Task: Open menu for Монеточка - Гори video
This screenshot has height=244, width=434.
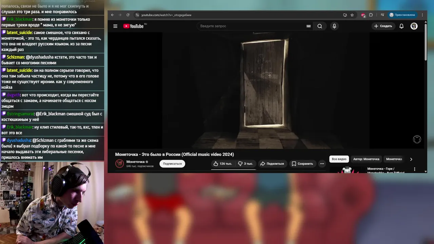Action: click(x=414, y=169)
